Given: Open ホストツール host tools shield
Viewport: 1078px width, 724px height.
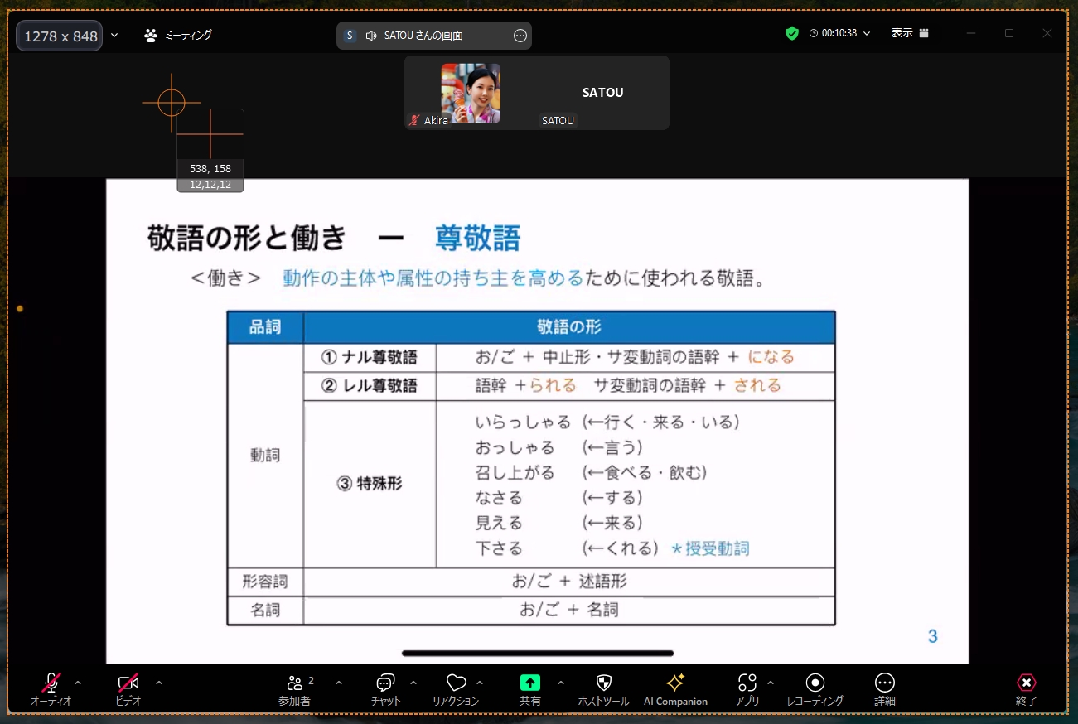Looking at the screenshot, I should [x=603, y=683].
